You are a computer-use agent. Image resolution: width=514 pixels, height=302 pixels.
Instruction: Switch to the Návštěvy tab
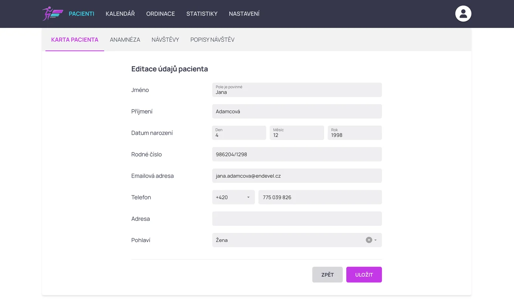pos(165,40)
